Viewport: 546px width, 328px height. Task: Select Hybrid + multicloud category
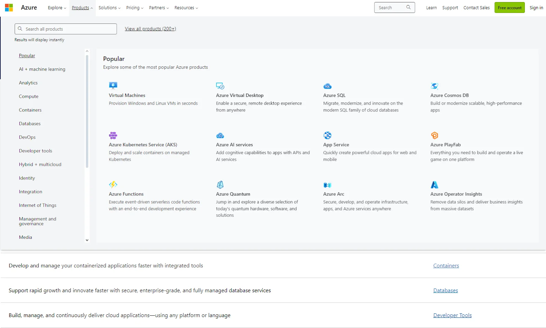point(40,165)
